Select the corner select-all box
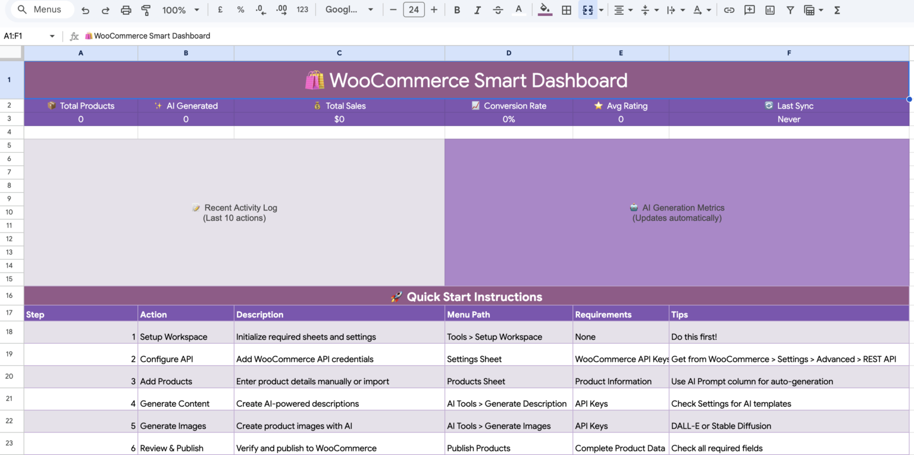 12,53
